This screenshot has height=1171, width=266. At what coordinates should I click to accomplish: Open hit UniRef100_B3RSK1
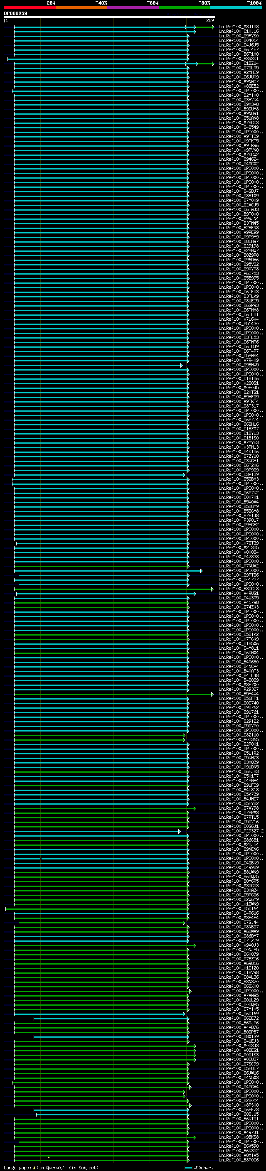239,59
